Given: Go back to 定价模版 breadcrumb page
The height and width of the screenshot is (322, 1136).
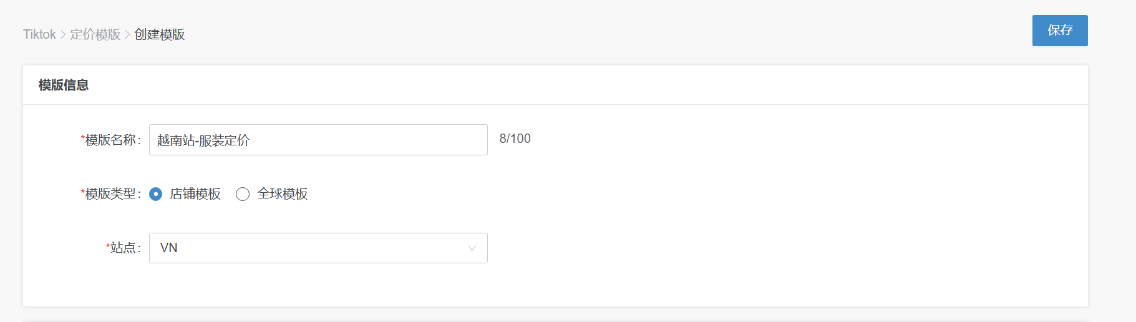Looking at the screenshot, I should pos(95,34).
